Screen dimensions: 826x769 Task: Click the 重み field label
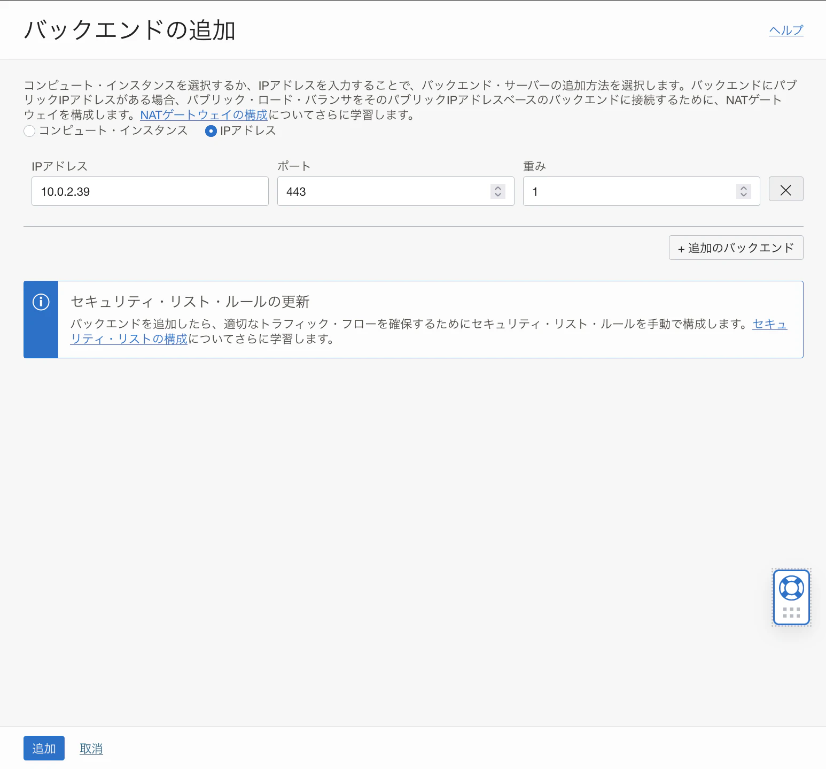[x=534, y=166]
